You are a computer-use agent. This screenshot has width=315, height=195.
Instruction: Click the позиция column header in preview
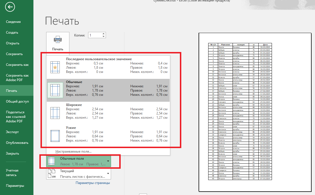[241, 44]
